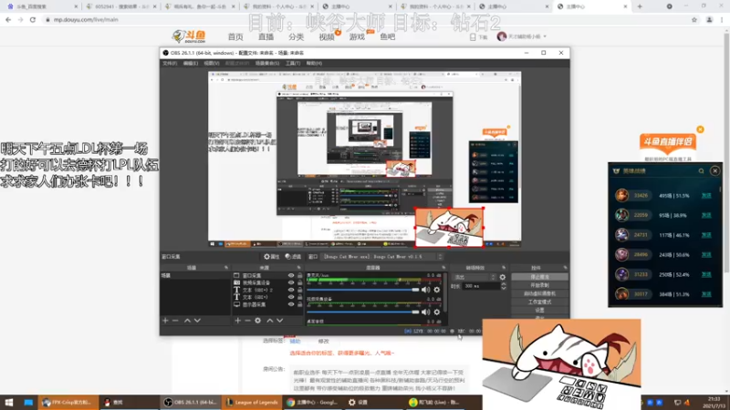Move scene down with the down arrow in Scenes panel
Image resolution: width=730 pixels, height=410 pixels.
pos(197,321)
